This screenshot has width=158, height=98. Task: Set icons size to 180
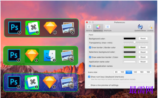tap(148, 72)
